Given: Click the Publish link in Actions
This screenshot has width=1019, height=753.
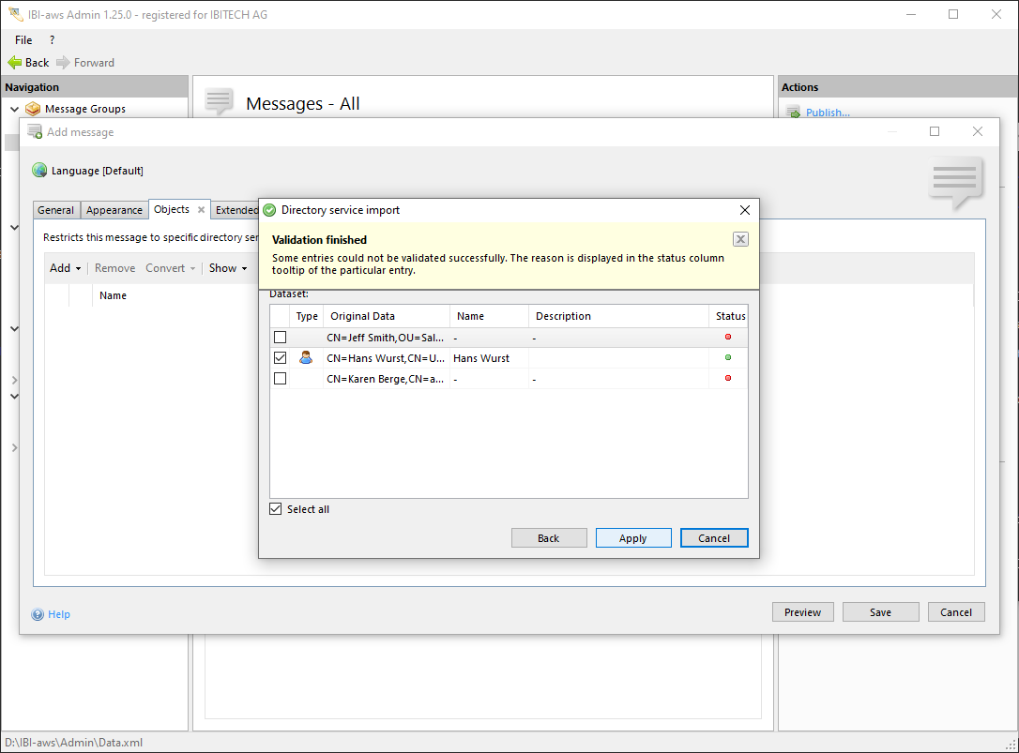Looking at the screenshot, I should (x=827, y=113).
